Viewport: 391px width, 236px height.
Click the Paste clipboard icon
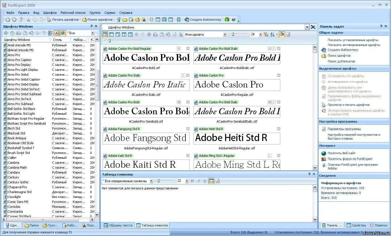coord(41,20)
